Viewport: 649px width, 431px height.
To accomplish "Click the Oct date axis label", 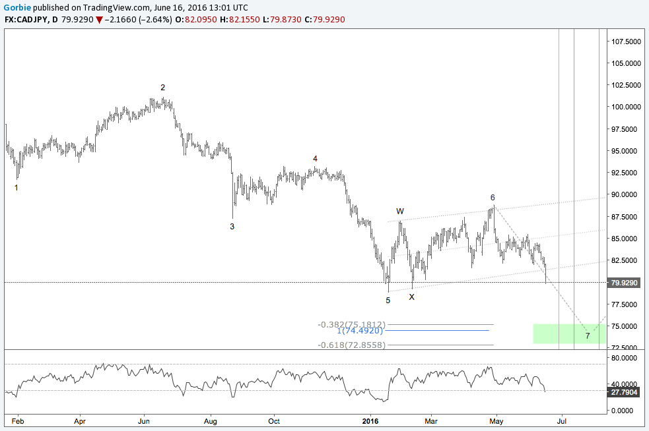I will [274, 421].
